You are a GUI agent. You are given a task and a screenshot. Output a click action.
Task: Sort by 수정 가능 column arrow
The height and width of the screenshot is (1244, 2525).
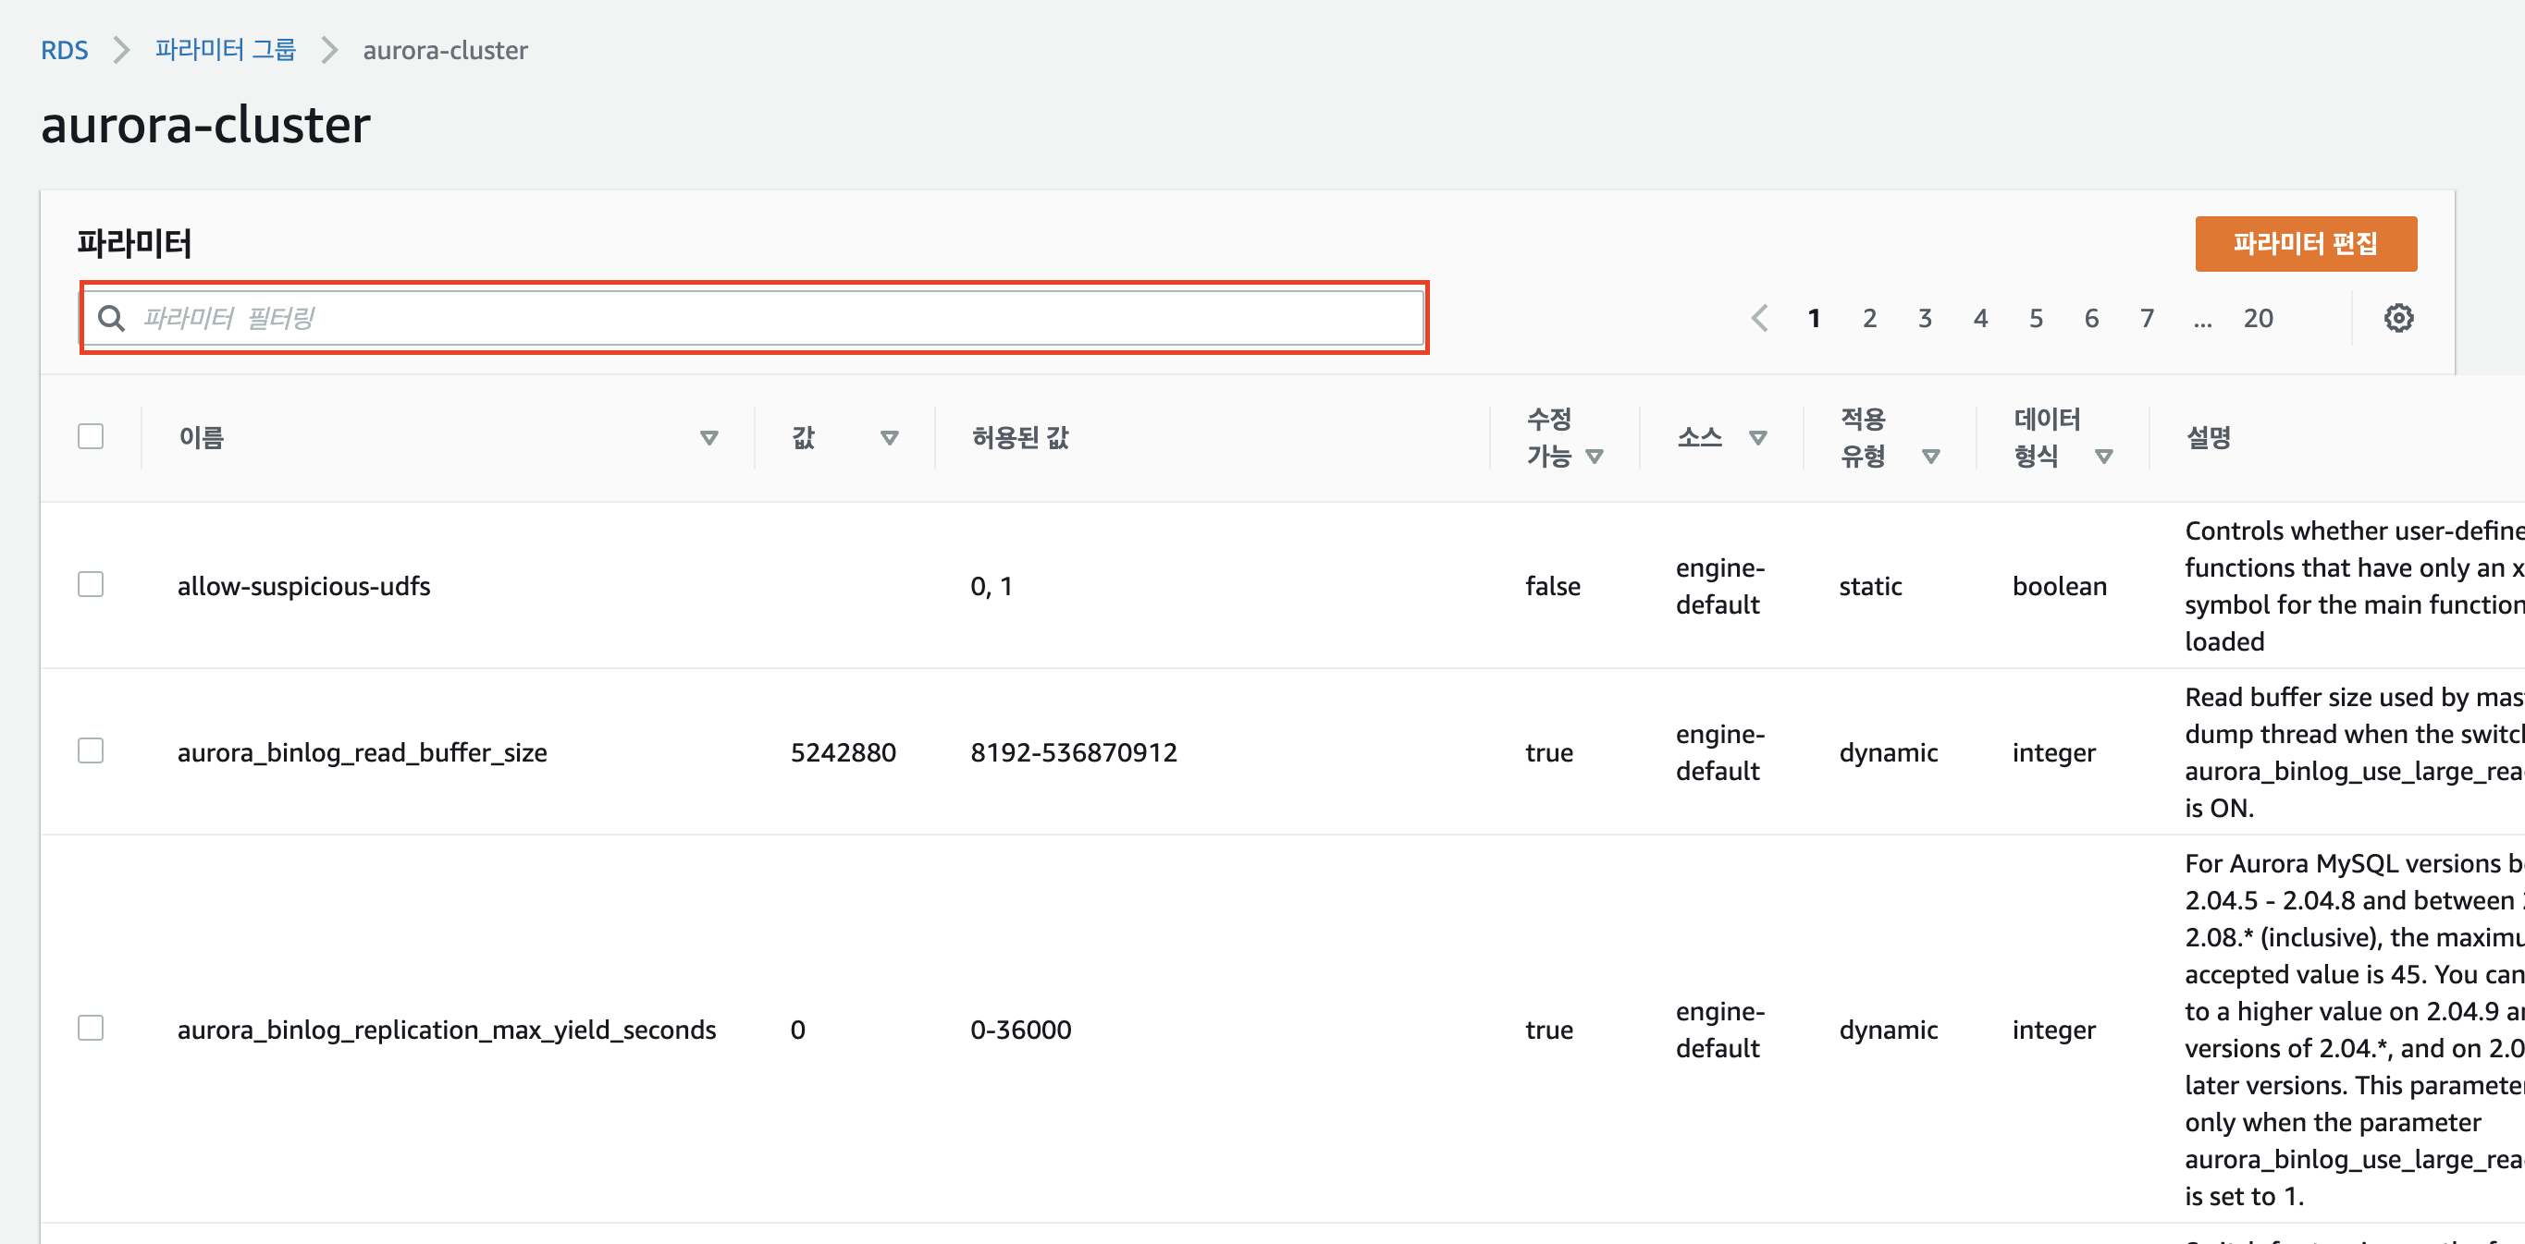click(x=1595, y=457)
